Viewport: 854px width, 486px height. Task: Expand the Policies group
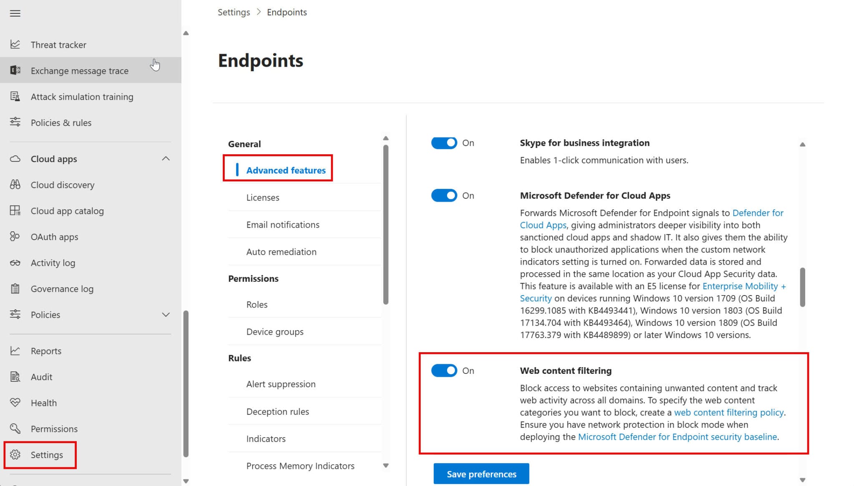coord(166,315)
